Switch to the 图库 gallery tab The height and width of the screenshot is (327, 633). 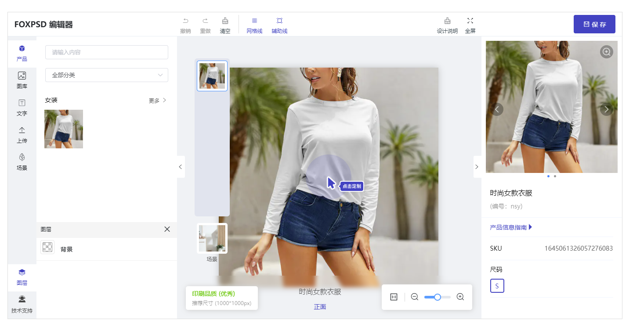pos(22,80)
